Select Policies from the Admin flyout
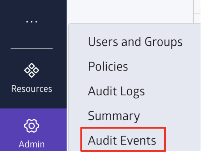 click(108, 67)
